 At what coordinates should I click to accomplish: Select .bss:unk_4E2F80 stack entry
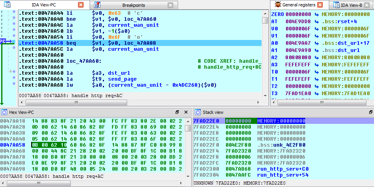tap(282, 145)
